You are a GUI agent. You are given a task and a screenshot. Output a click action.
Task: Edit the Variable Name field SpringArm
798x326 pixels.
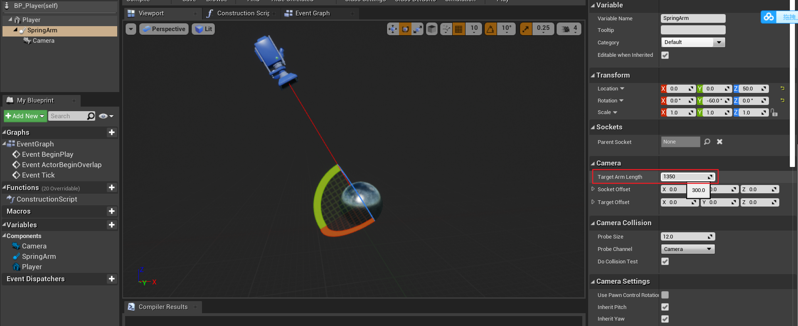[693, 18]
